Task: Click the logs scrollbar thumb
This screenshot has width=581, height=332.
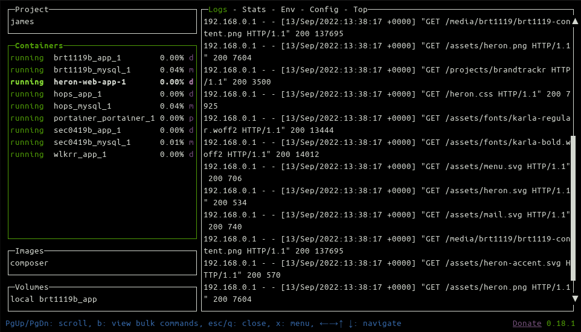Action: tap(574, 208)
